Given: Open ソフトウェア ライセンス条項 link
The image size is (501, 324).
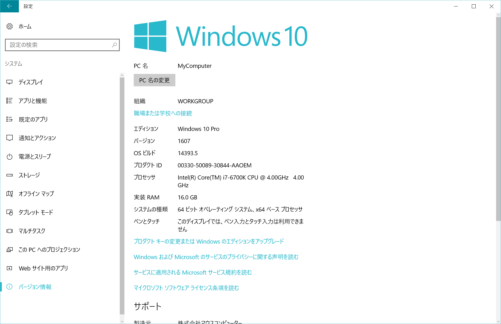Looking at the screenshot, I should click(186, 288).
